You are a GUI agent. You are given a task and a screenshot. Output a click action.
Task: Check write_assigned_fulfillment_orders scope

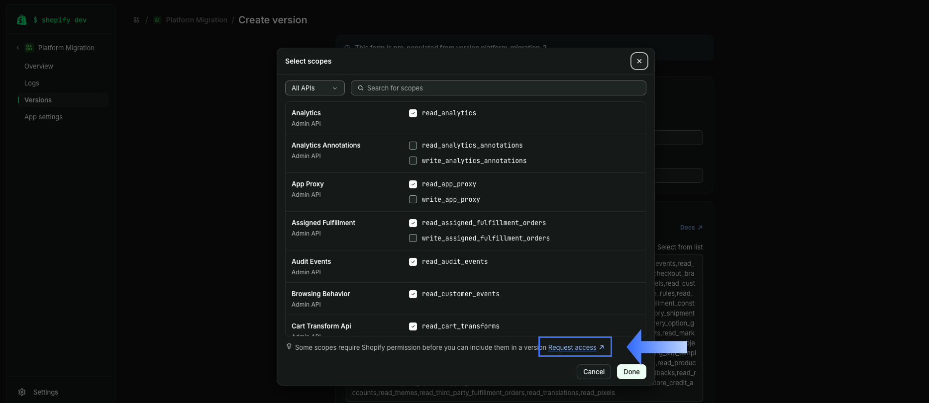[413, 238]
